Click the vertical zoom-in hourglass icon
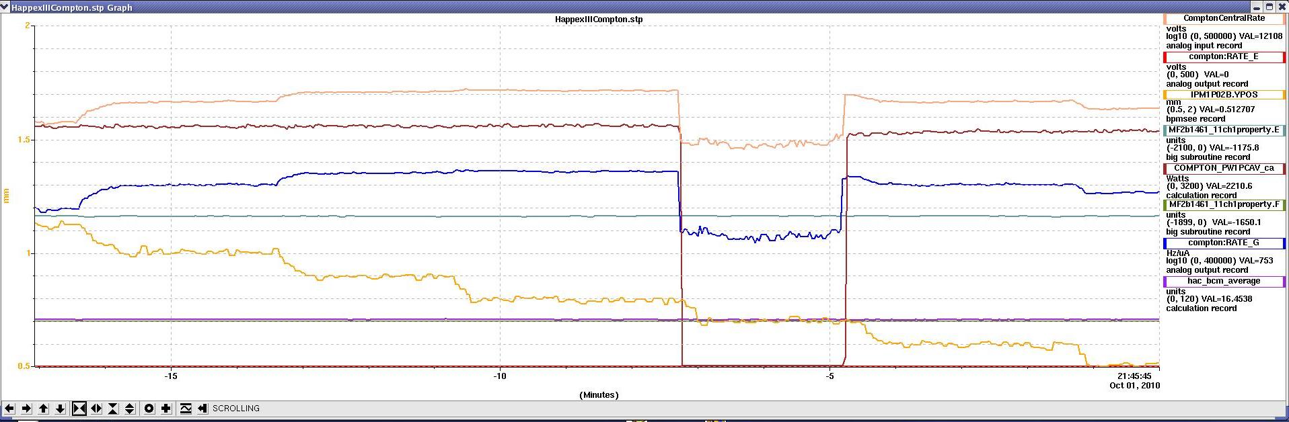This screenshot has height=422, width=1289. (113, 409)
